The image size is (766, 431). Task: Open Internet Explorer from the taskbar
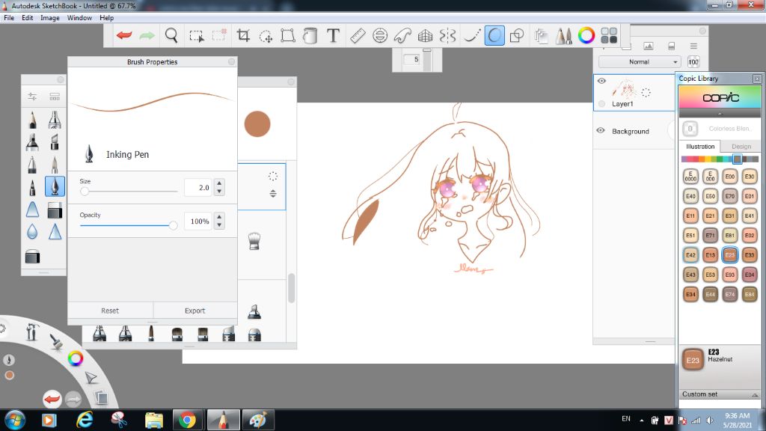click(x=84, y=420)
